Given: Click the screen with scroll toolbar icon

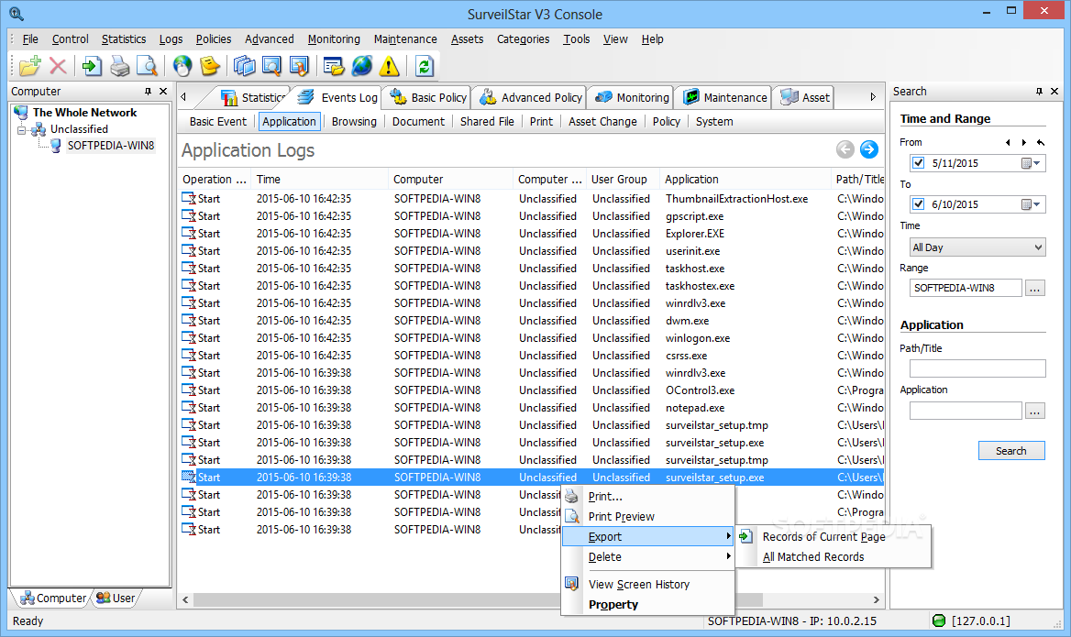Looking at the screenshot, I should 299,66.
